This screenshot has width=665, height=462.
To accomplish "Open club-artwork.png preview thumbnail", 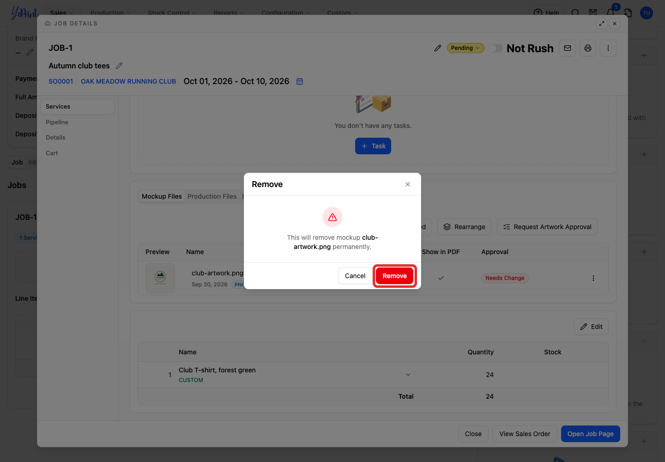I will (160, 278).
